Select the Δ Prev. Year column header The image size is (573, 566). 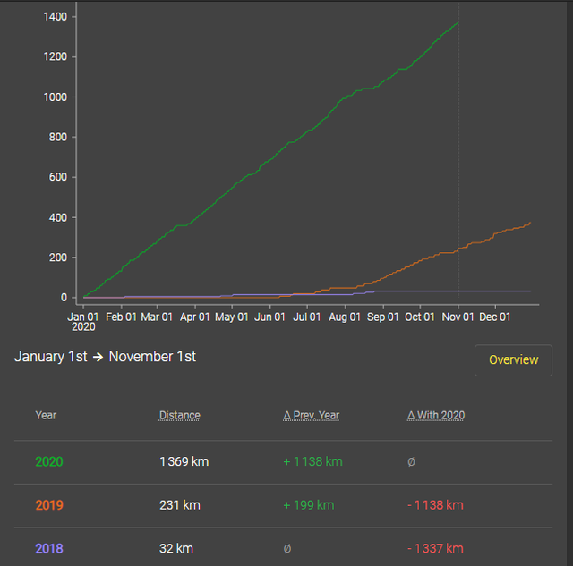pyautogui.click(x=311, y=415)
